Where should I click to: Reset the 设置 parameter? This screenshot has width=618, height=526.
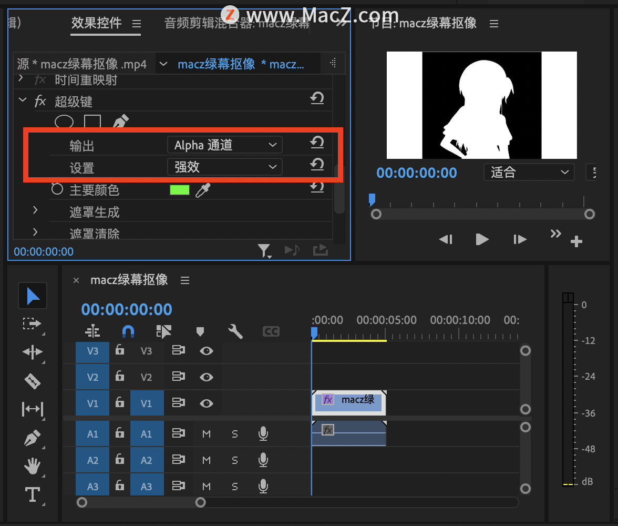click(317, 164)
